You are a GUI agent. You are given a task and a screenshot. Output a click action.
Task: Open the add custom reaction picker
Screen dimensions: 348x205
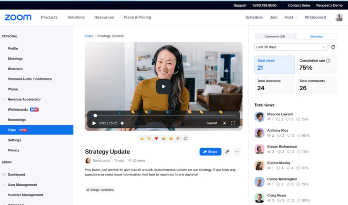185,138
